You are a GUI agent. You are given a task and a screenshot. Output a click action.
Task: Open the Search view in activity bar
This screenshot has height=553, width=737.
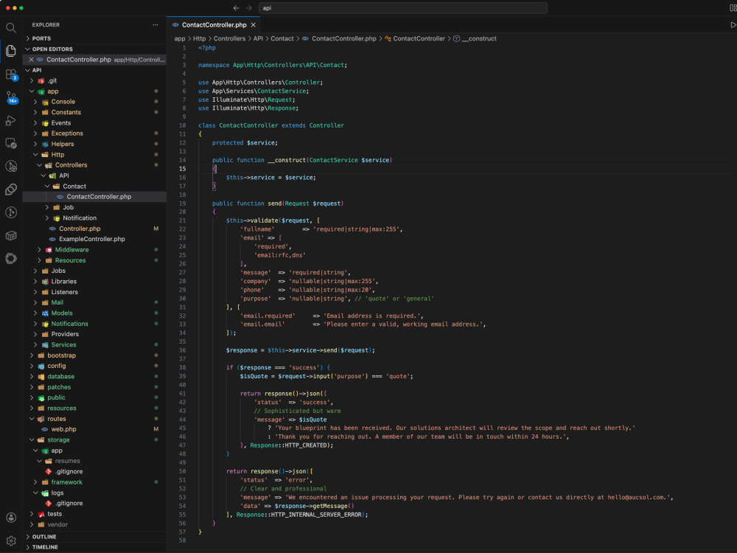11,28
